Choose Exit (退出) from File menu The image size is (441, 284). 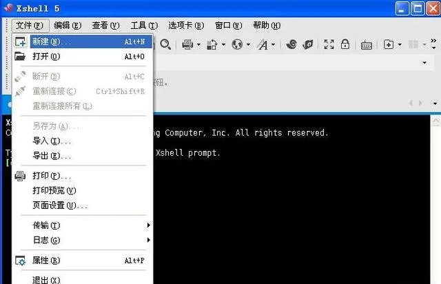point(83,279)
